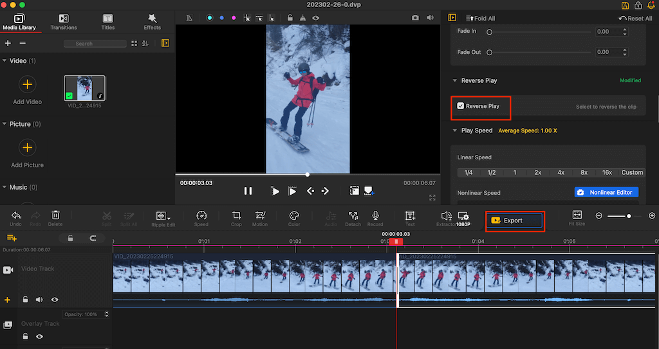Click the Crop tool icon

tap(236, 216)
